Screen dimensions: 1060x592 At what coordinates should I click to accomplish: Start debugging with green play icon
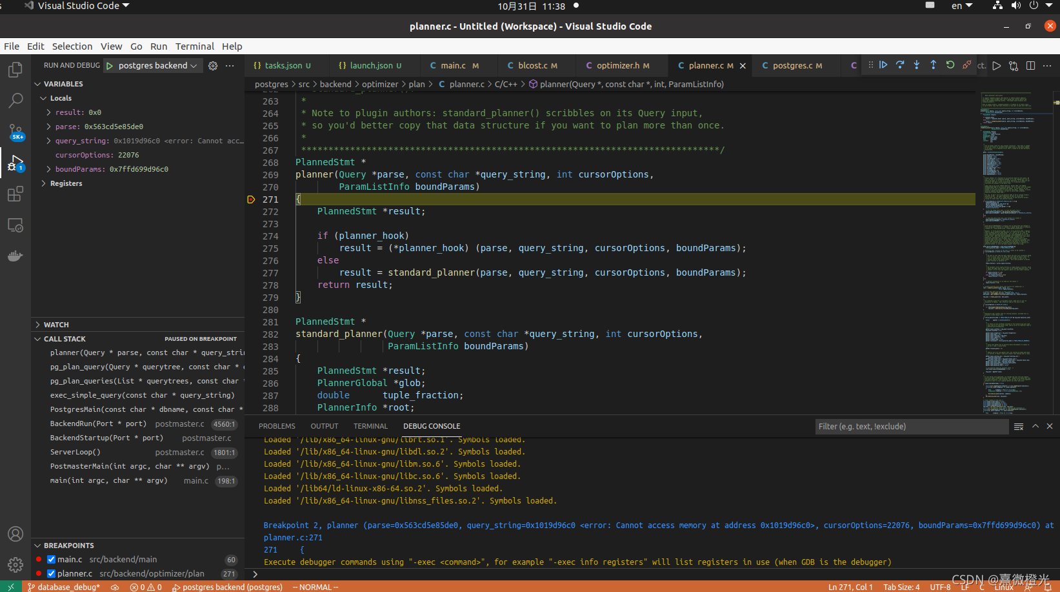coord(110,66)
